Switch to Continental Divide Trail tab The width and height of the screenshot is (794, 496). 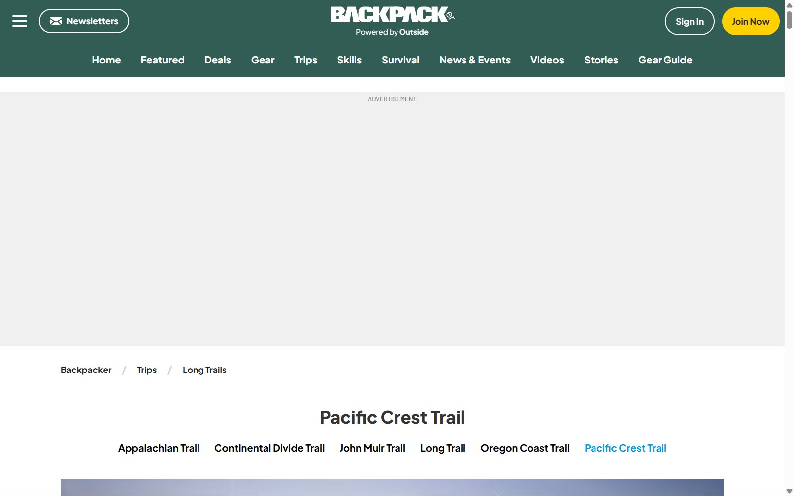tap(269, 448)
